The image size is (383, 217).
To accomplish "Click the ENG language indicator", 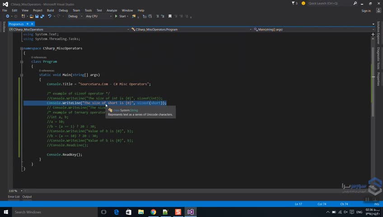I will point(360,212).
